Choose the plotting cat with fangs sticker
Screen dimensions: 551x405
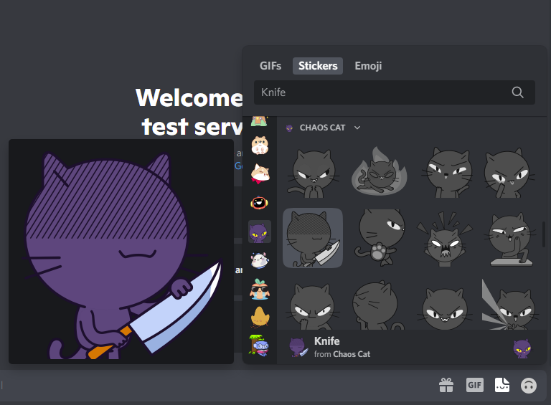click(x=312, y=173)
